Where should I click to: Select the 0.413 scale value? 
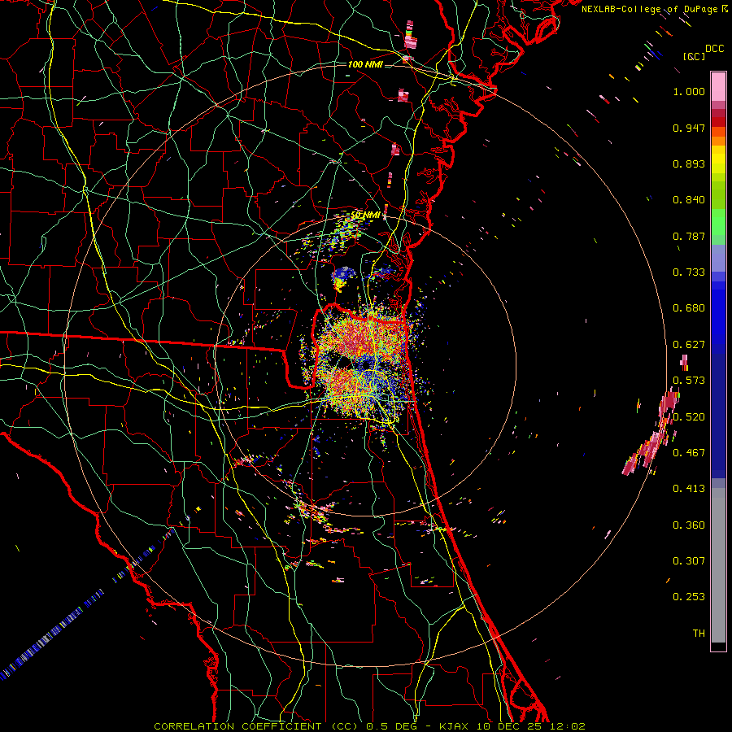(689, 489)
